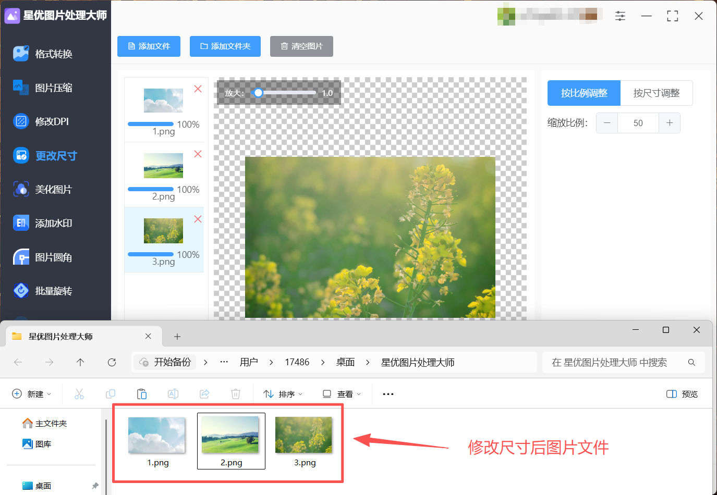Click the 3.png progress bar

[151, 254]
